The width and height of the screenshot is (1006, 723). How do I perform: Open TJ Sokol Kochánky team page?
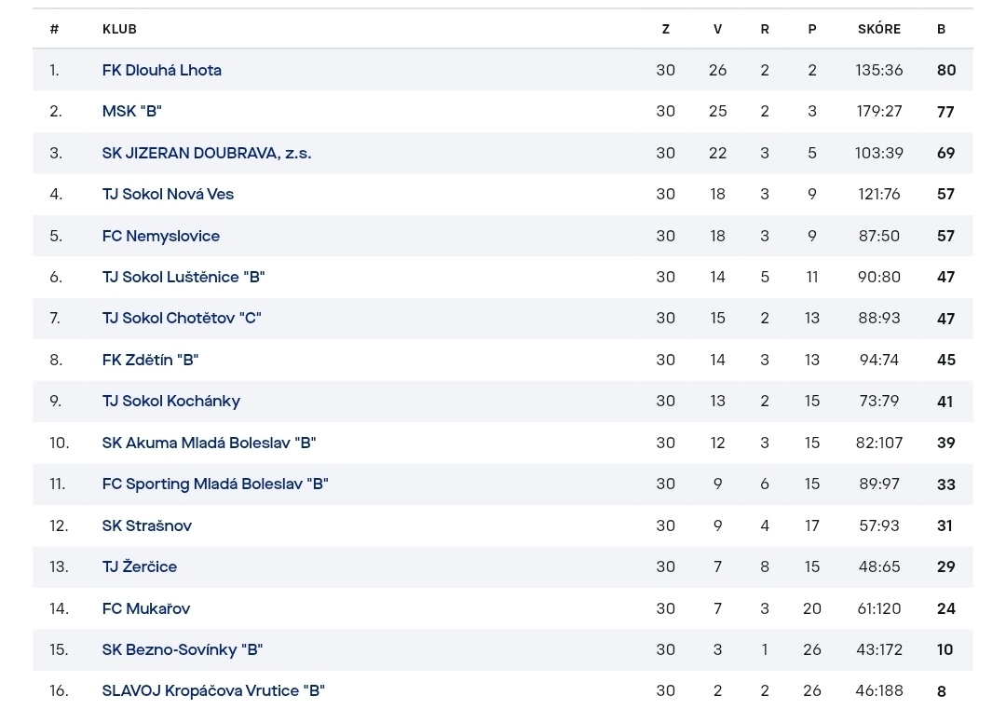[171, 401]
